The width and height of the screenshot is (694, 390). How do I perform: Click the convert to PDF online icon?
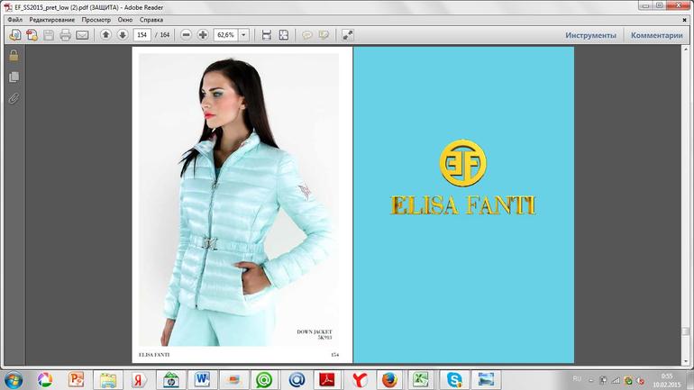point(15,35)
